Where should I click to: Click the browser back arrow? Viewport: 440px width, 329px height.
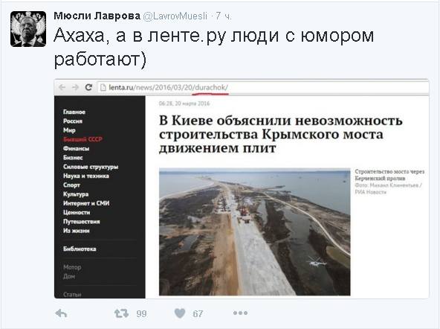62,87
